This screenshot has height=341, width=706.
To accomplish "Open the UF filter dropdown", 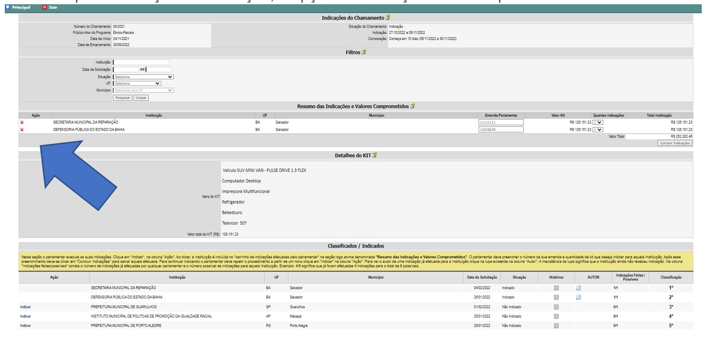I will click(x=137, y=83).
